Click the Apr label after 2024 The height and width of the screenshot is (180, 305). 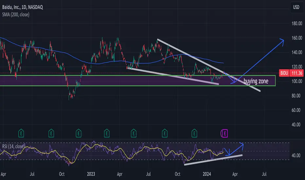tap(235, 174)
